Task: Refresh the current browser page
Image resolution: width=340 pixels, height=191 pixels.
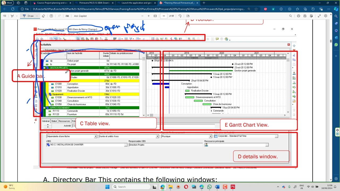Action: pos(12,9)
